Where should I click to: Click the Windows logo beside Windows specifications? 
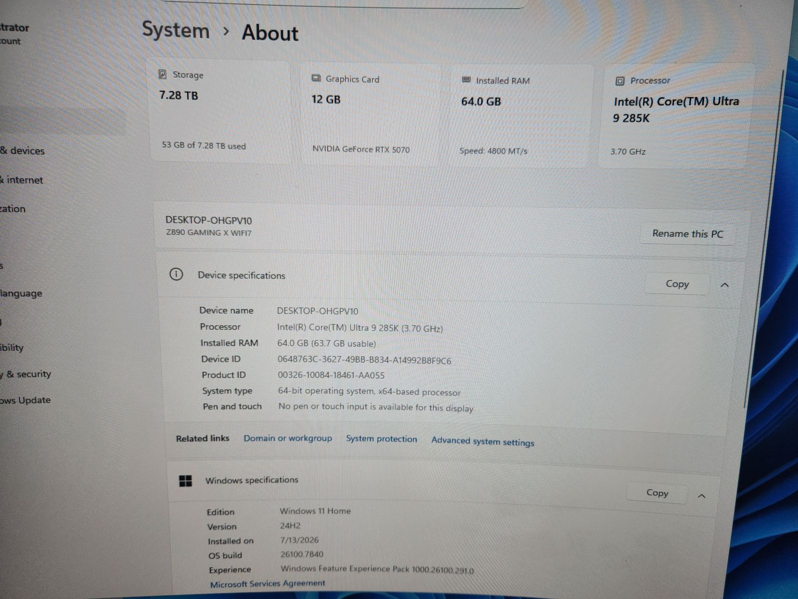click(x=186, y=481)
